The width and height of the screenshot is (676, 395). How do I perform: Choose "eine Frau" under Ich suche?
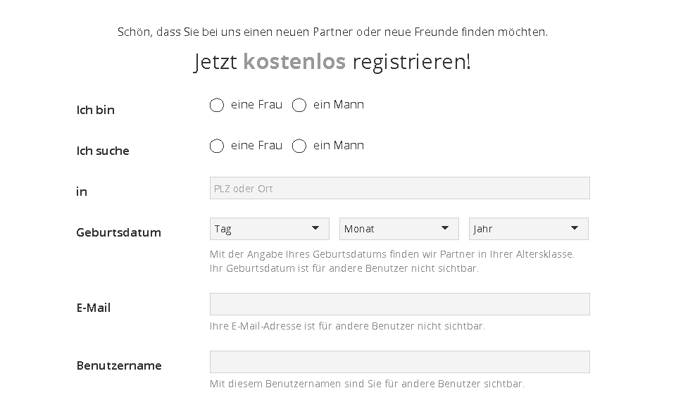(x=217, y=146)
